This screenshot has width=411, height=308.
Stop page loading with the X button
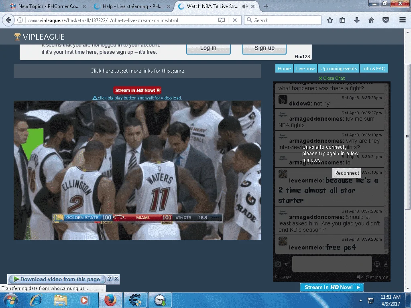point(235,20)
